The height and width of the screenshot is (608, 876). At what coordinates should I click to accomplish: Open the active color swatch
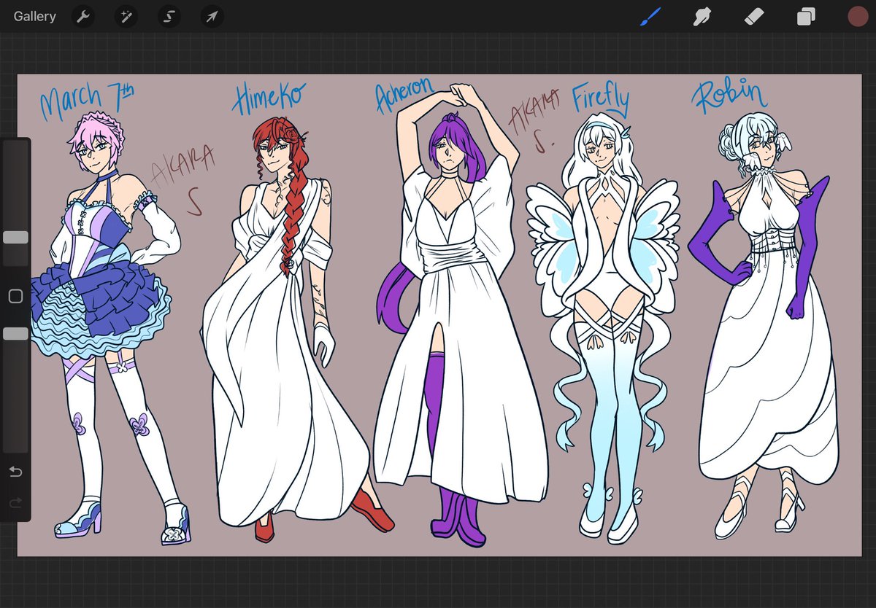pyautogui.click(x=857, y=17)
